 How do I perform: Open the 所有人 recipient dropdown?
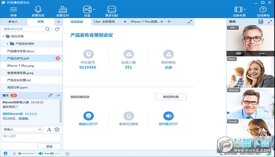pos(22,129)
